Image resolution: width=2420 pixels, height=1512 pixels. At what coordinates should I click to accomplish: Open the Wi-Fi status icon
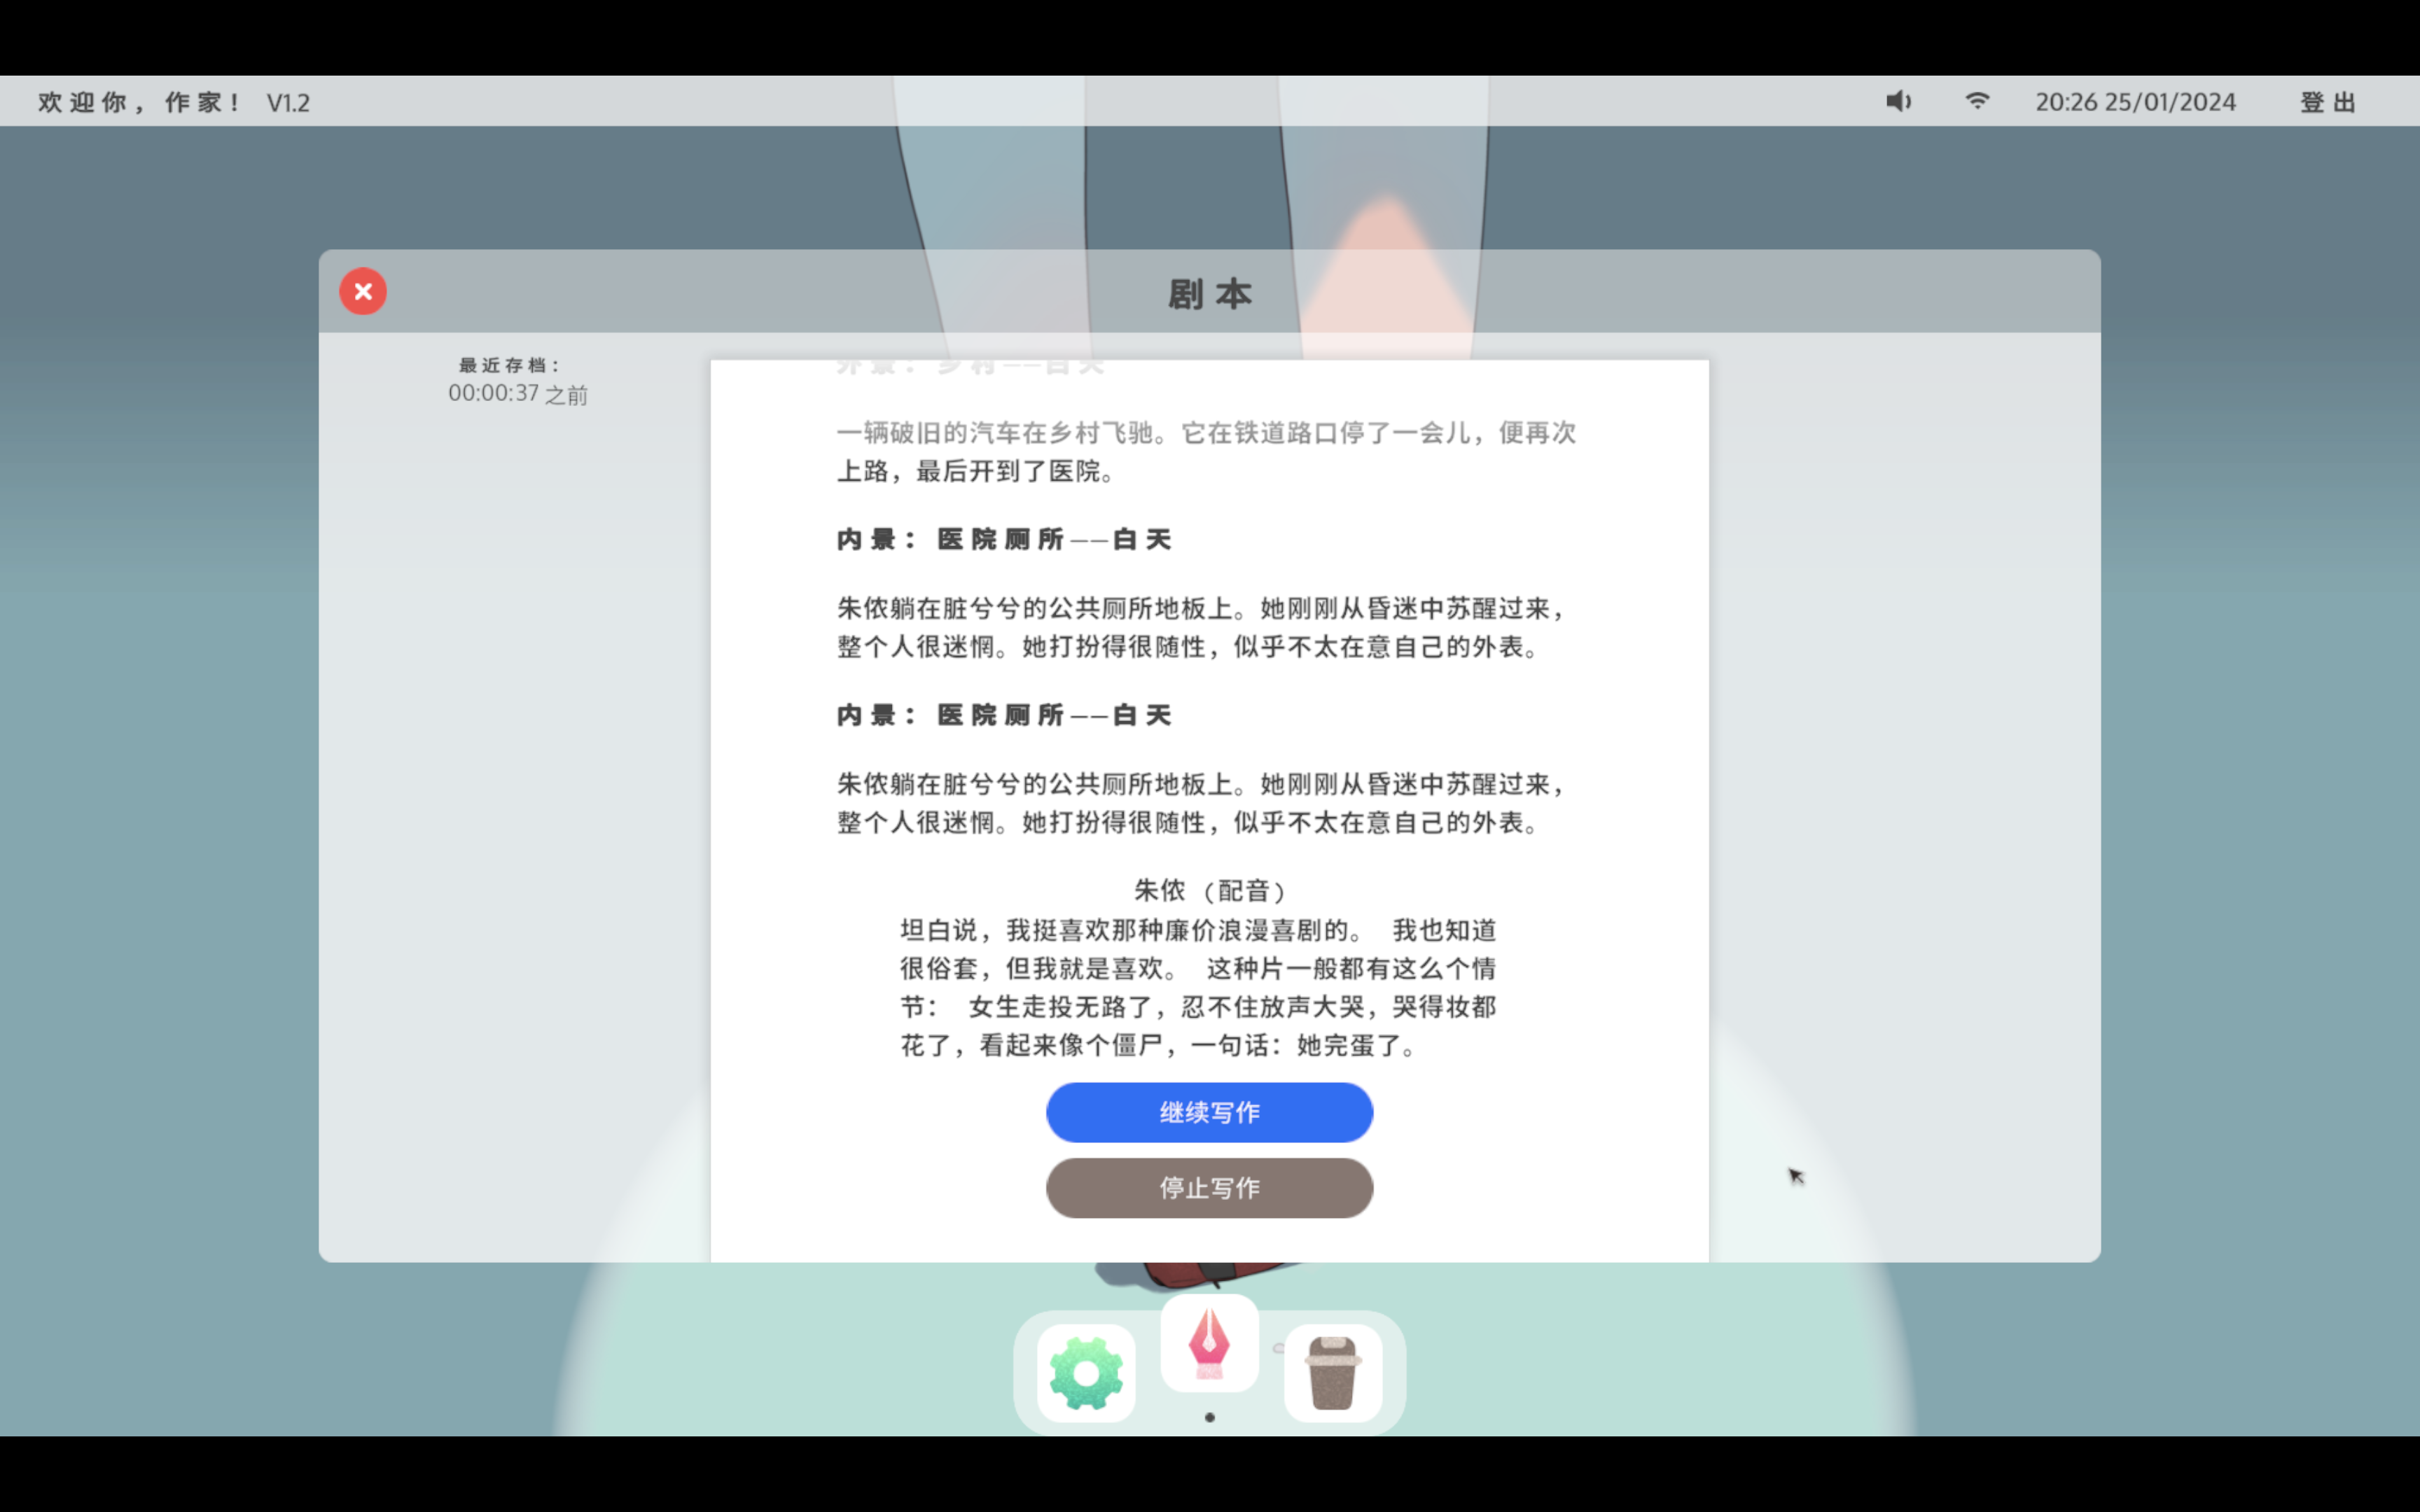(x=1977, y=101)
